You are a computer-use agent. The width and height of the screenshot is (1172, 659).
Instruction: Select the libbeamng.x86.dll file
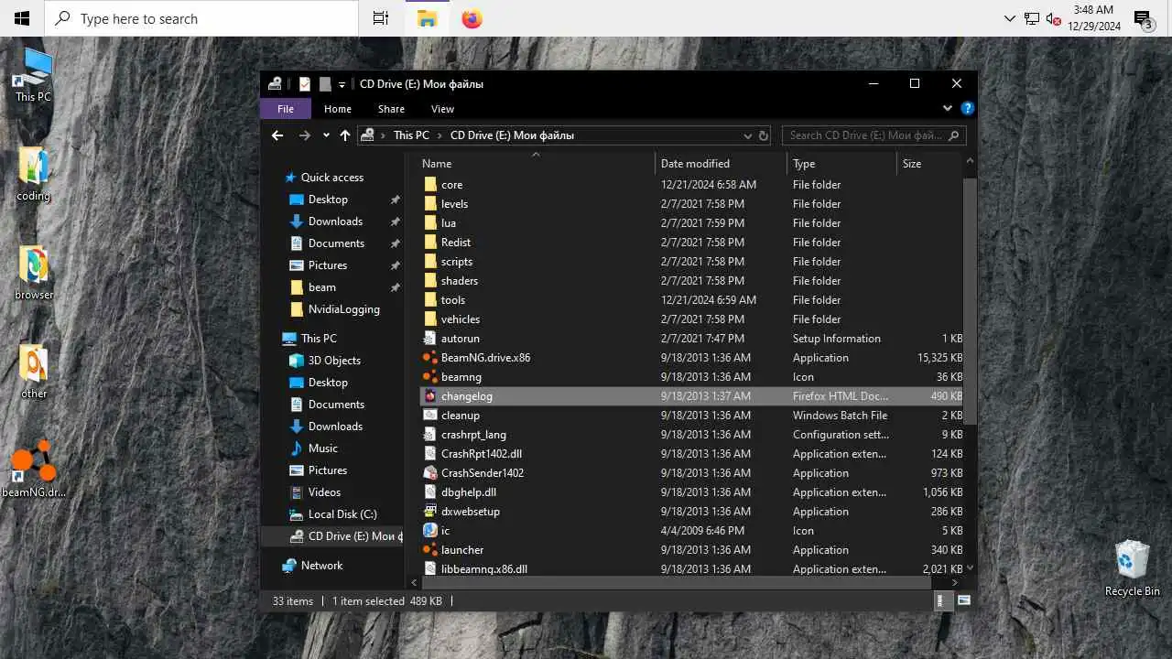coord(691,569)
